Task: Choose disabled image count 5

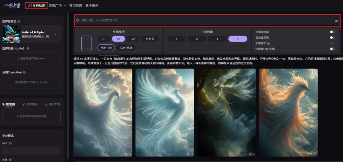Action: [176, 48]
